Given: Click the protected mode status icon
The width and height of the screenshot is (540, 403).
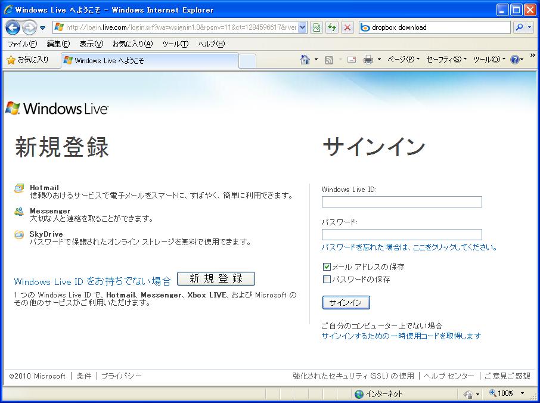Looking at the screenshot, I should pos(468,393).
